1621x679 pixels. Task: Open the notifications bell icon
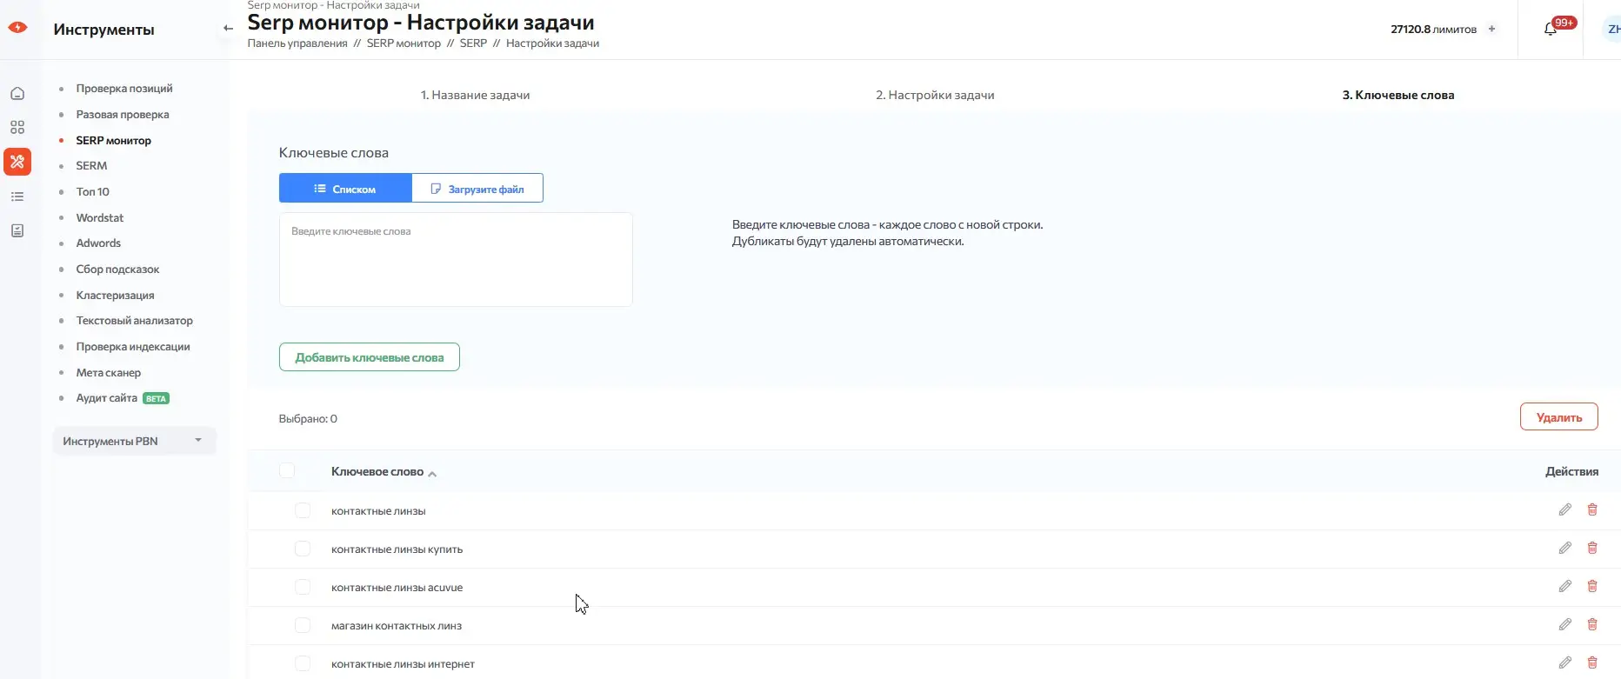pos(1550,30)
